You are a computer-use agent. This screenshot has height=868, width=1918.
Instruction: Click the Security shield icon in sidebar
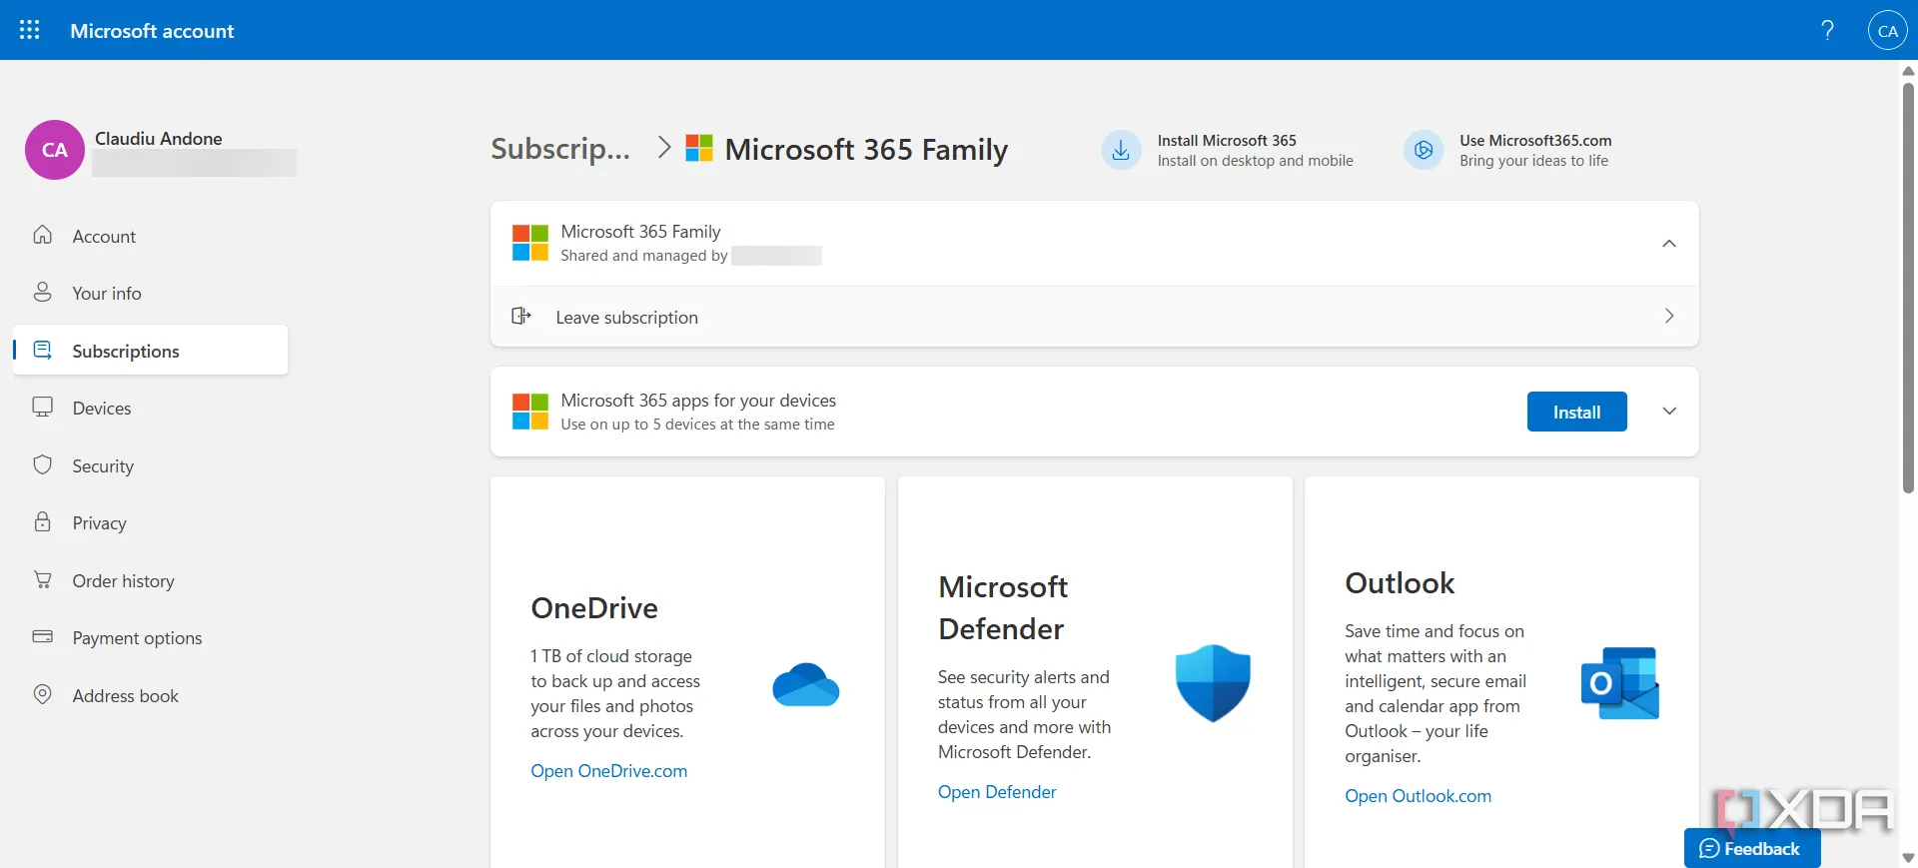click(x=42, y=464)
